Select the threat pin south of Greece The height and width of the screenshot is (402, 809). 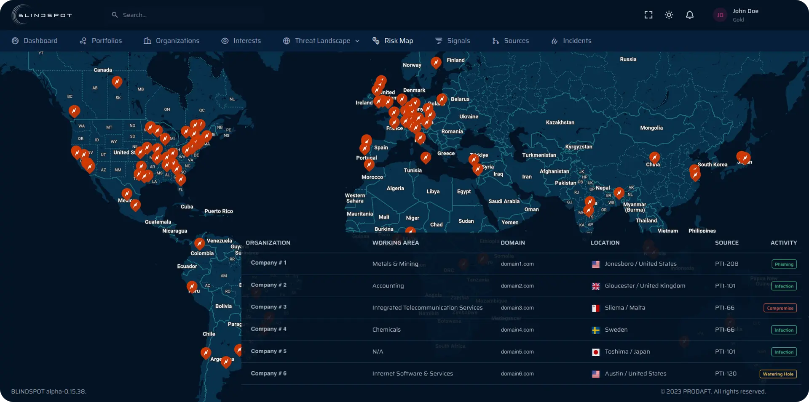pyautogui.click(x=426, y=158)
